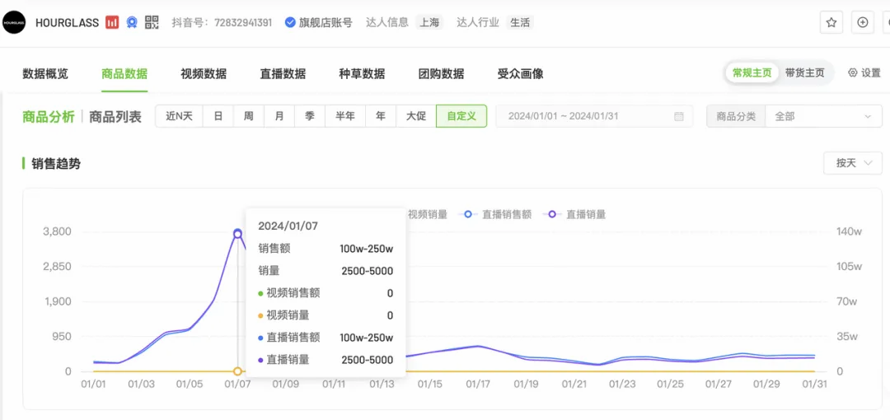
Task: Select the 近N天 time range option
Action: pos(179,116)
